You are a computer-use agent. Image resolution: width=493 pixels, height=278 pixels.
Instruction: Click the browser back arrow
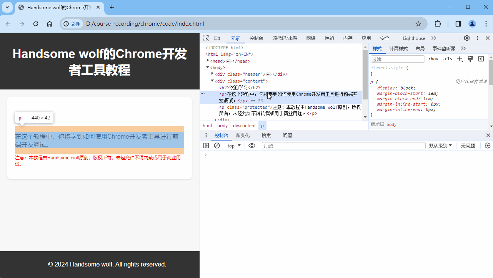8,24
